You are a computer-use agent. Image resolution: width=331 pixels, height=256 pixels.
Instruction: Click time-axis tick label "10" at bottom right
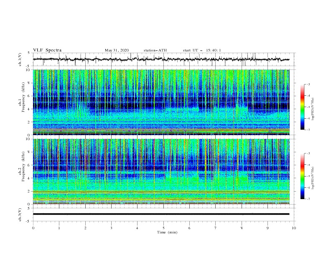point(294,228)
